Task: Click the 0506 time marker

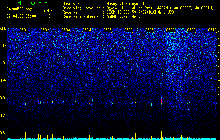Action: coord(128,30)
